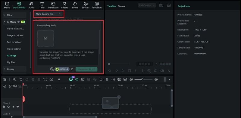Click the AI Media help question icon
The width and height of the screenshot is (241, 118).
click(x=19, y=22)
